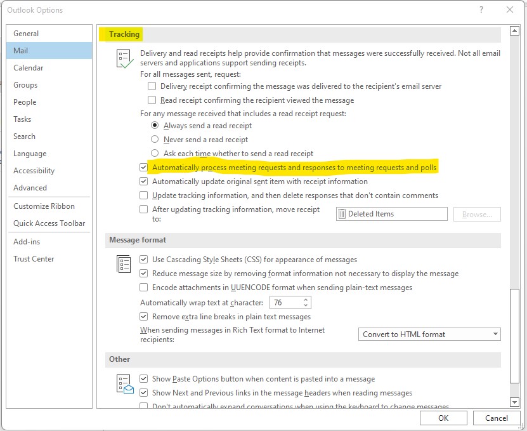This screenshot has height=431, width=527.
Task: Open the Trust Center section
Action: click(x=34, y=258)
